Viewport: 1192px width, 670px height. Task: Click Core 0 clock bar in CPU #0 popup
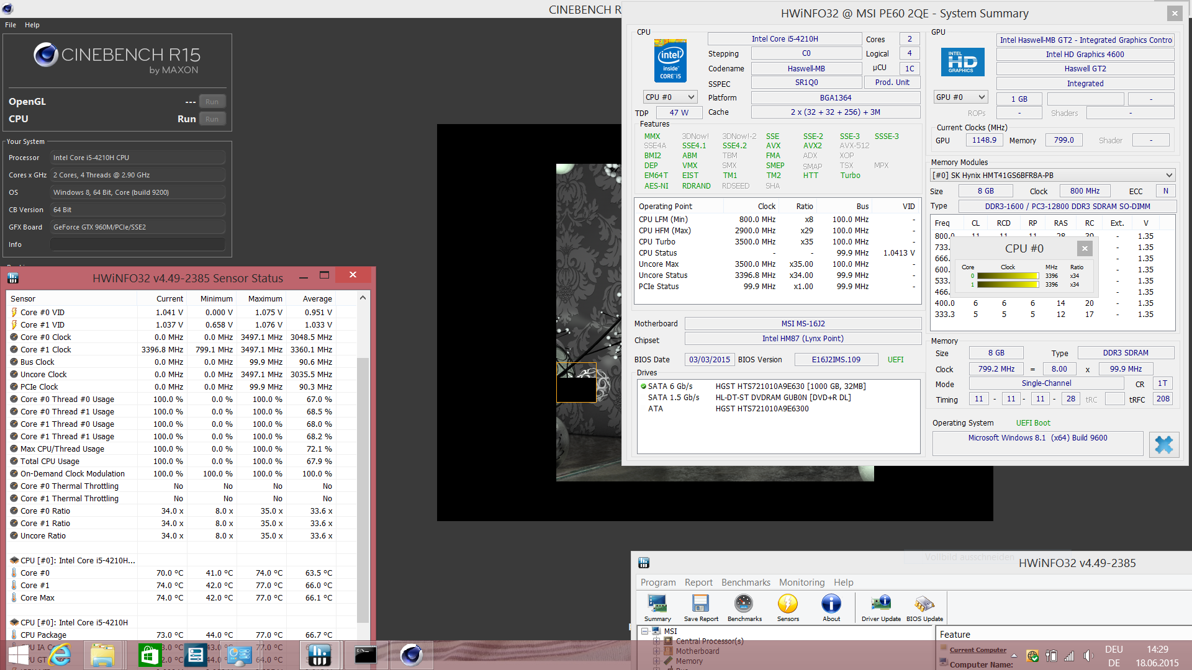(1008, 276)
